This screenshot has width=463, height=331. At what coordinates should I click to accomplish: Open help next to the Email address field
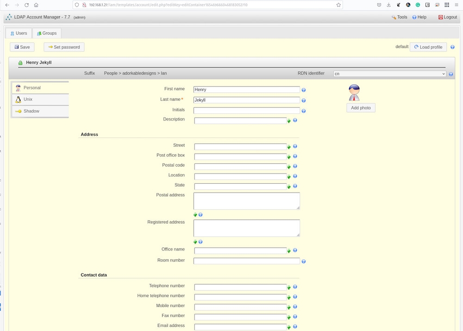click(295, 326)
